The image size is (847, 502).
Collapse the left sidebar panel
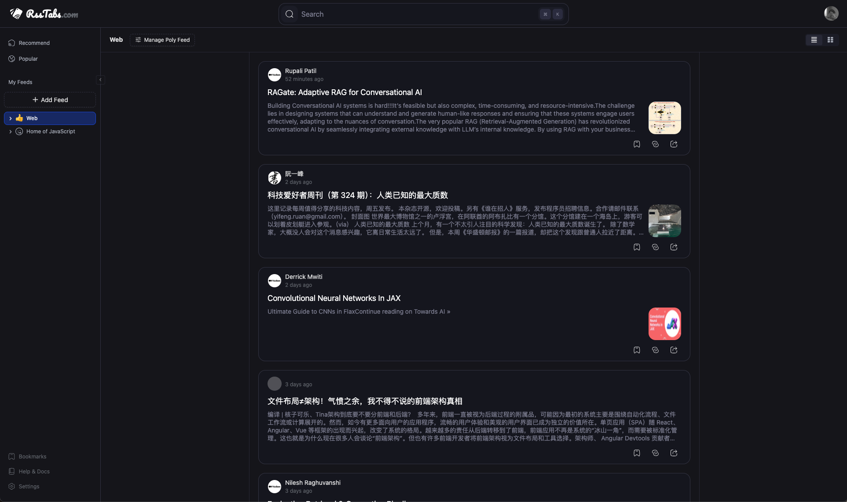coord(100,80)
